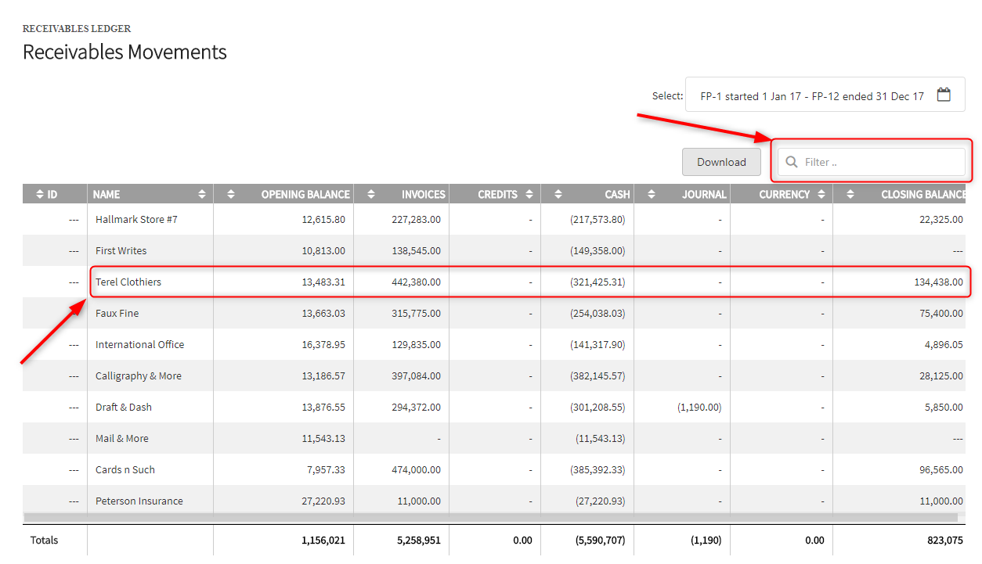Screen dimensions: 982x564
Task: Sort by Name column arrows
Action: [x=202, y=194]
